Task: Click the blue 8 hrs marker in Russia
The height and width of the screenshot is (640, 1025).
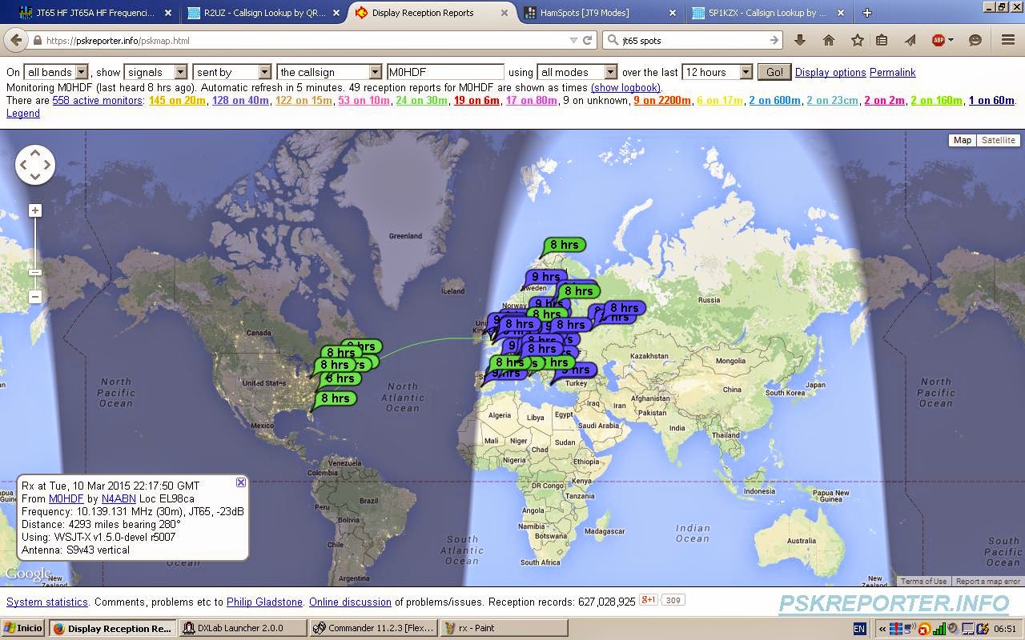Action: (624, 308)
